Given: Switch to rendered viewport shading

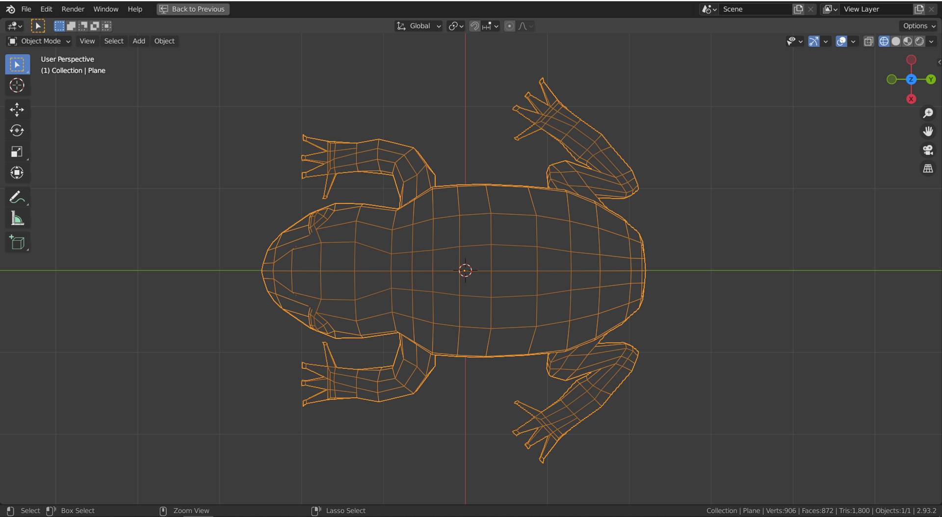Looking at the screenshot, I should 919,41.
